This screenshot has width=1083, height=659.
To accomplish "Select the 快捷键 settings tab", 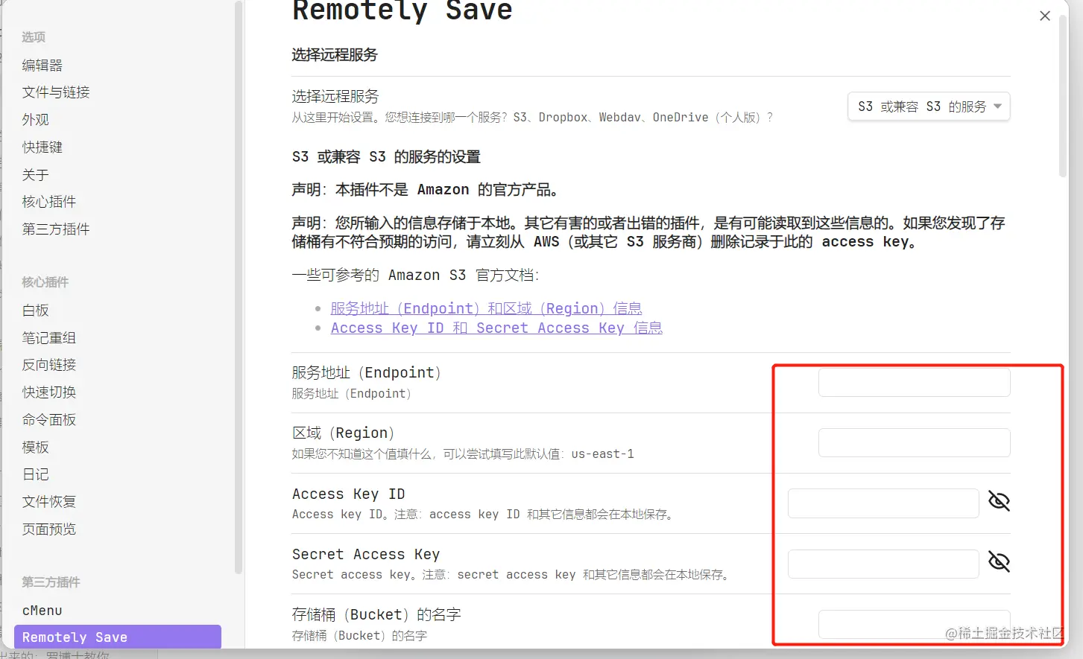I will coord(42,147).
